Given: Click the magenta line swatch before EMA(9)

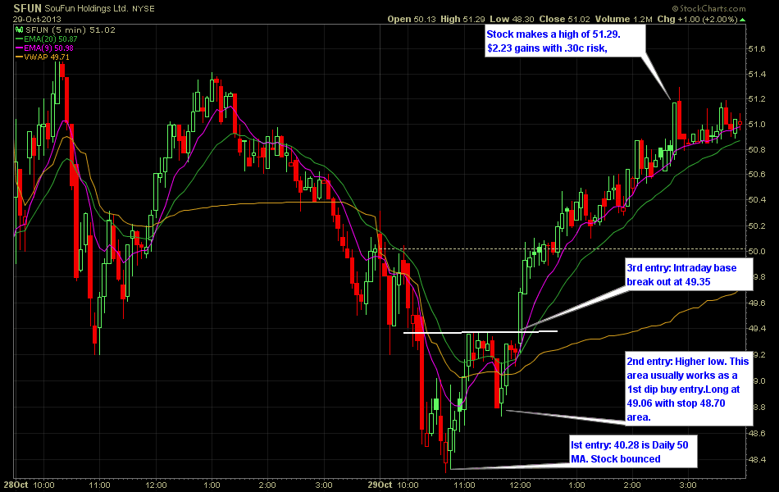Looking at the screenshot, I should [x=20, y=48].
